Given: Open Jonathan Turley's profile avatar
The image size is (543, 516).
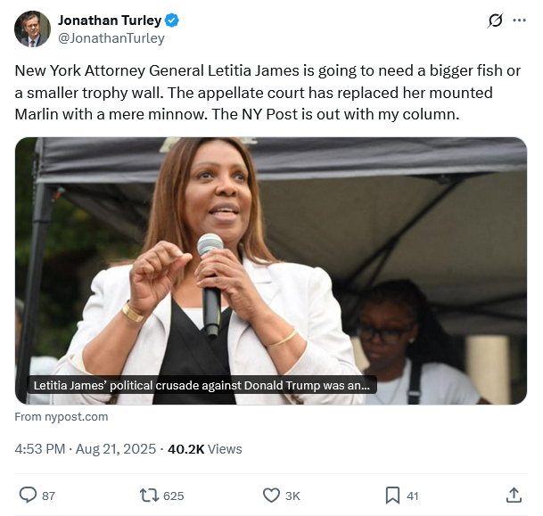Looking at the screenshot, I should pos(32,29).
